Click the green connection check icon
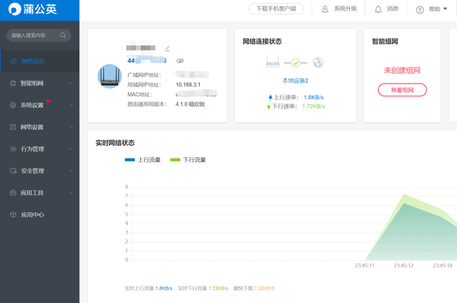This screenshot has width=457, height=303. 296,63
